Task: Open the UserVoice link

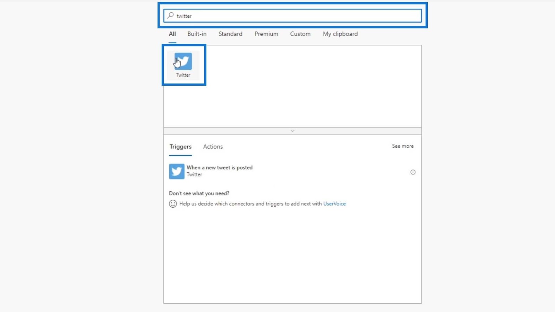Action: point(334,204)
